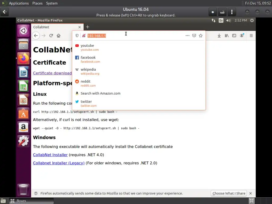
Task: Open Firefox account icon
Action: tap(242, 36)
